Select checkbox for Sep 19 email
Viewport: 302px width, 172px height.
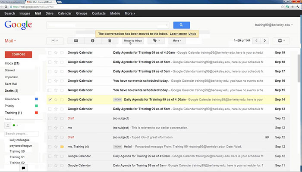click(x=50, y=52)
